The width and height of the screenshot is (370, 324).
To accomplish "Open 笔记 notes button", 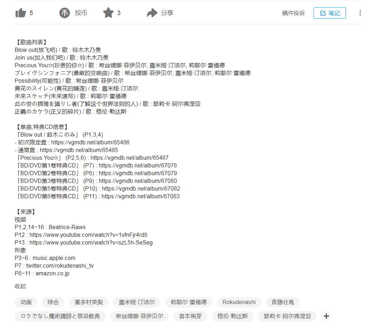I will pyautogui.click(x=330, y=13).
